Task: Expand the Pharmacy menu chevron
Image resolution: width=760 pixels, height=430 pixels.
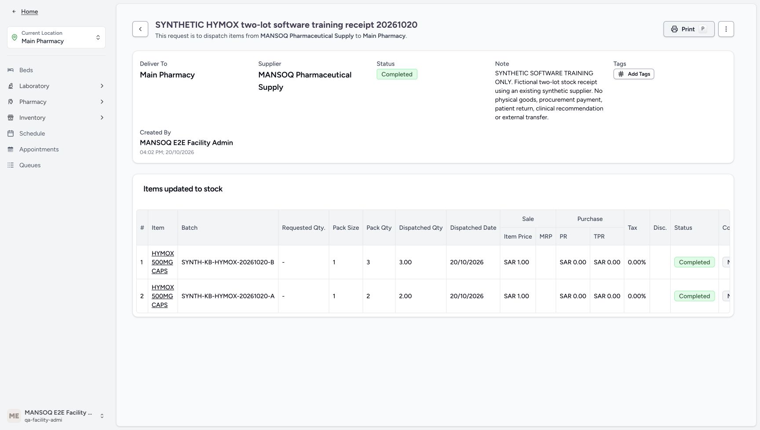Action: point(102,102)
